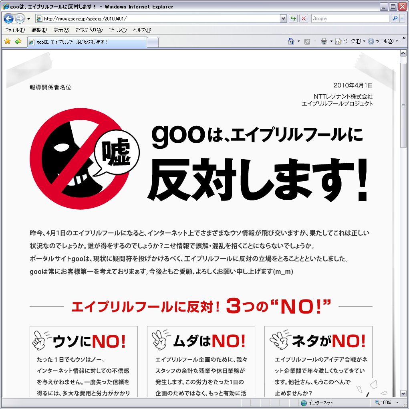Click the ウソにNO! card title

pos(89,341)
